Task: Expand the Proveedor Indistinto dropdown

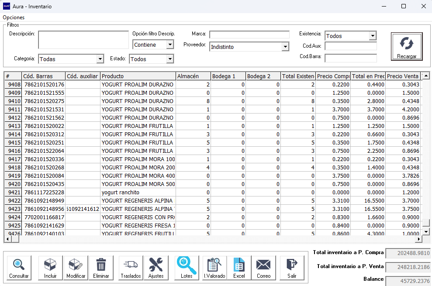Action: (x=285, y=47)
